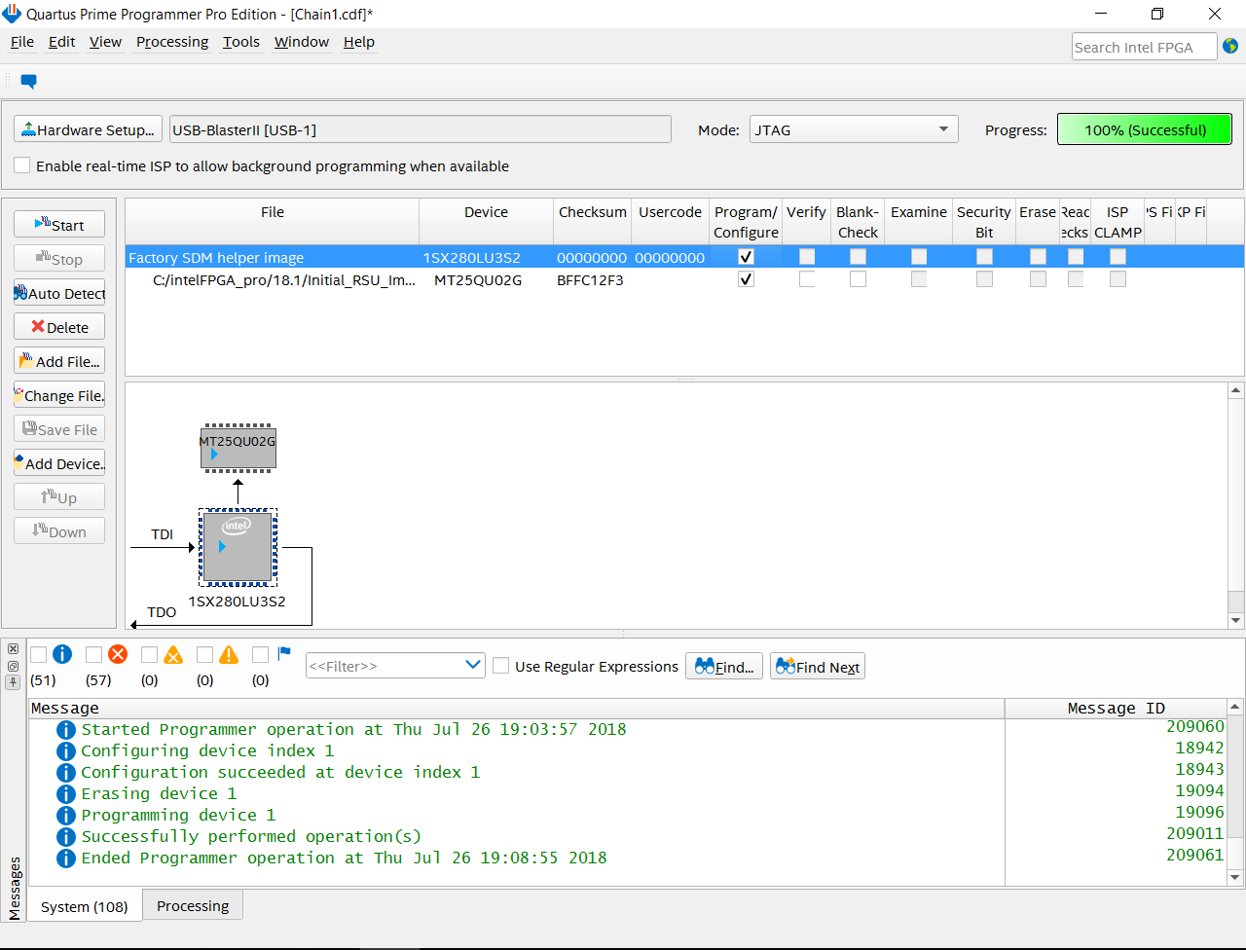Click the Hardware Setup button
This screenshot has height=950, width=1246.
coord(88,129)
